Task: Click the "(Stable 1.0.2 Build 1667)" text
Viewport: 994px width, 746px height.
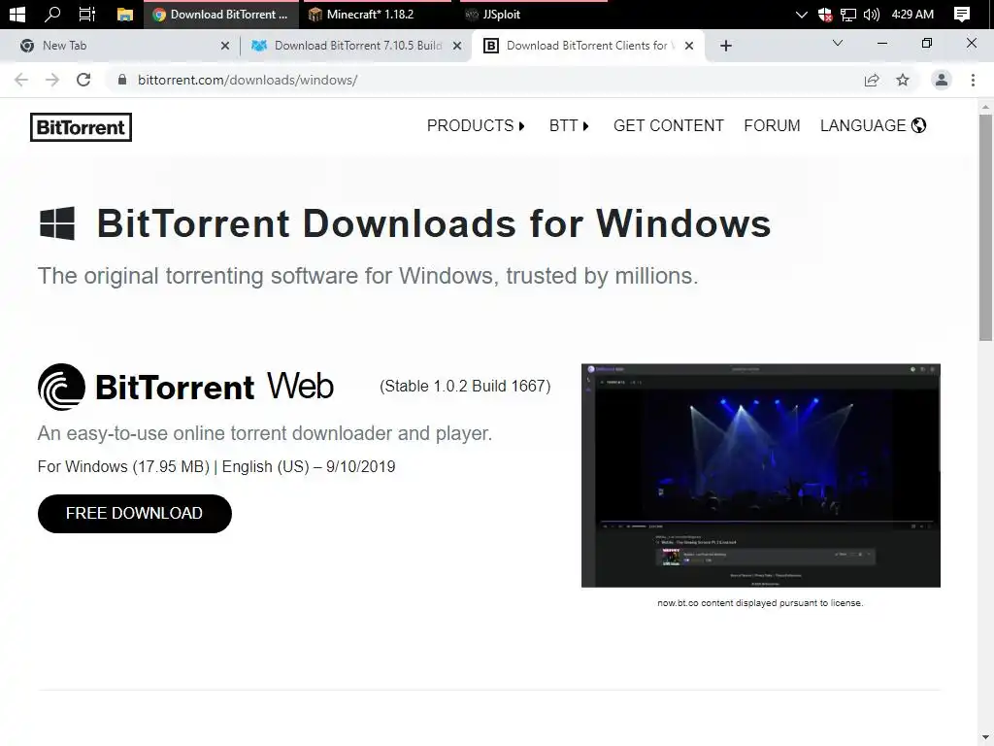Action: tap(465, 386)
